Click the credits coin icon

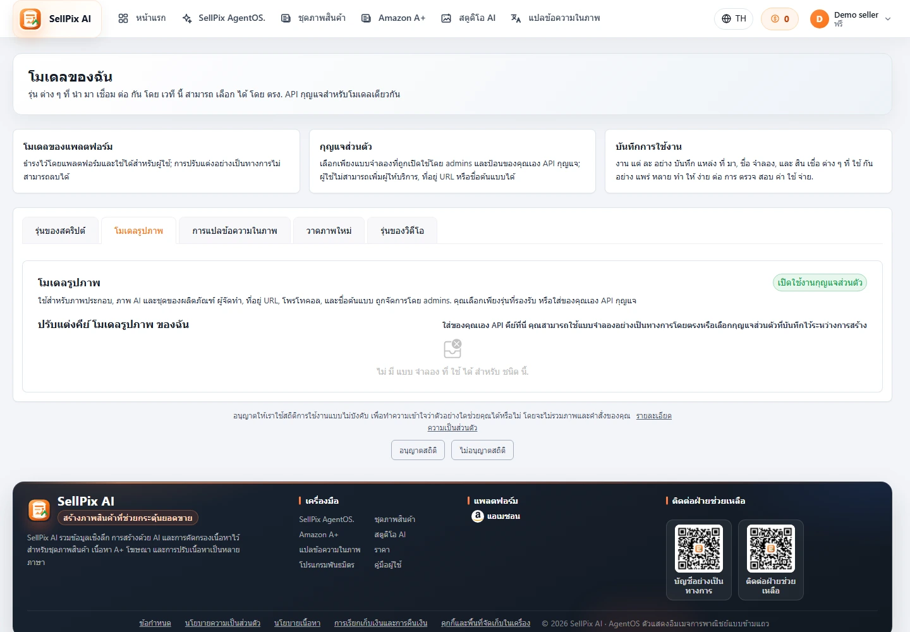click(x=775, y=19)
